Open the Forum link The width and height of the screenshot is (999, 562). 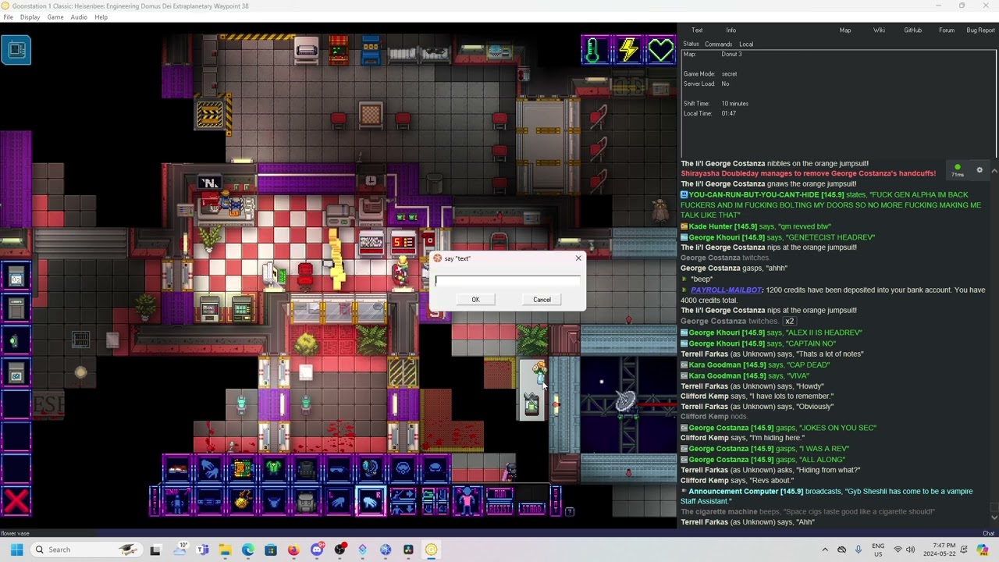[947, 30]
